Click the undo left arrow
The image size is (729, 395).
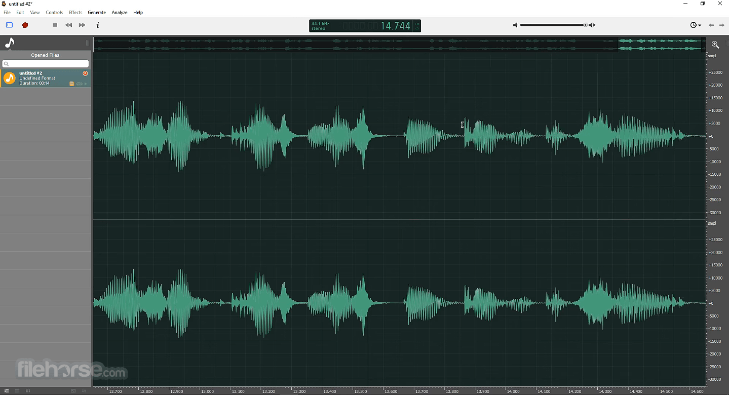(x=711, y=25)
